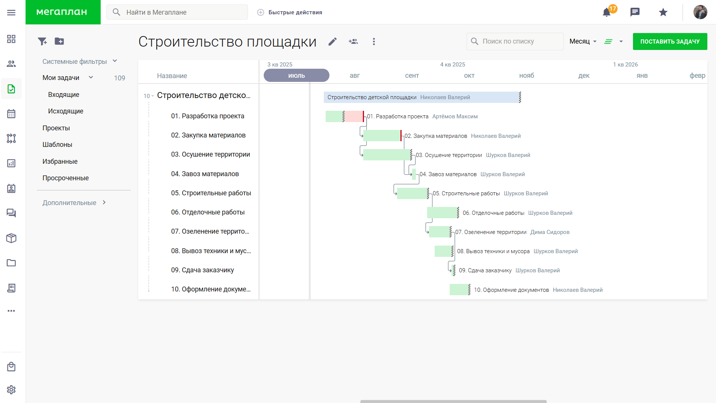Open the three-dot menu beside project title
The image size is (716, 403).
pos(374,42)
